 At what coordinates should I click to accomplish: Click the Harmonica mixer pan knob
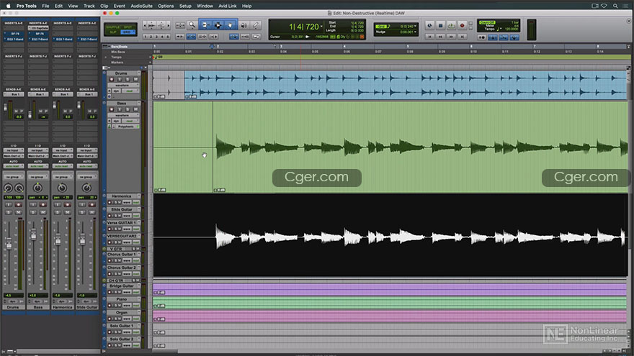62,188
